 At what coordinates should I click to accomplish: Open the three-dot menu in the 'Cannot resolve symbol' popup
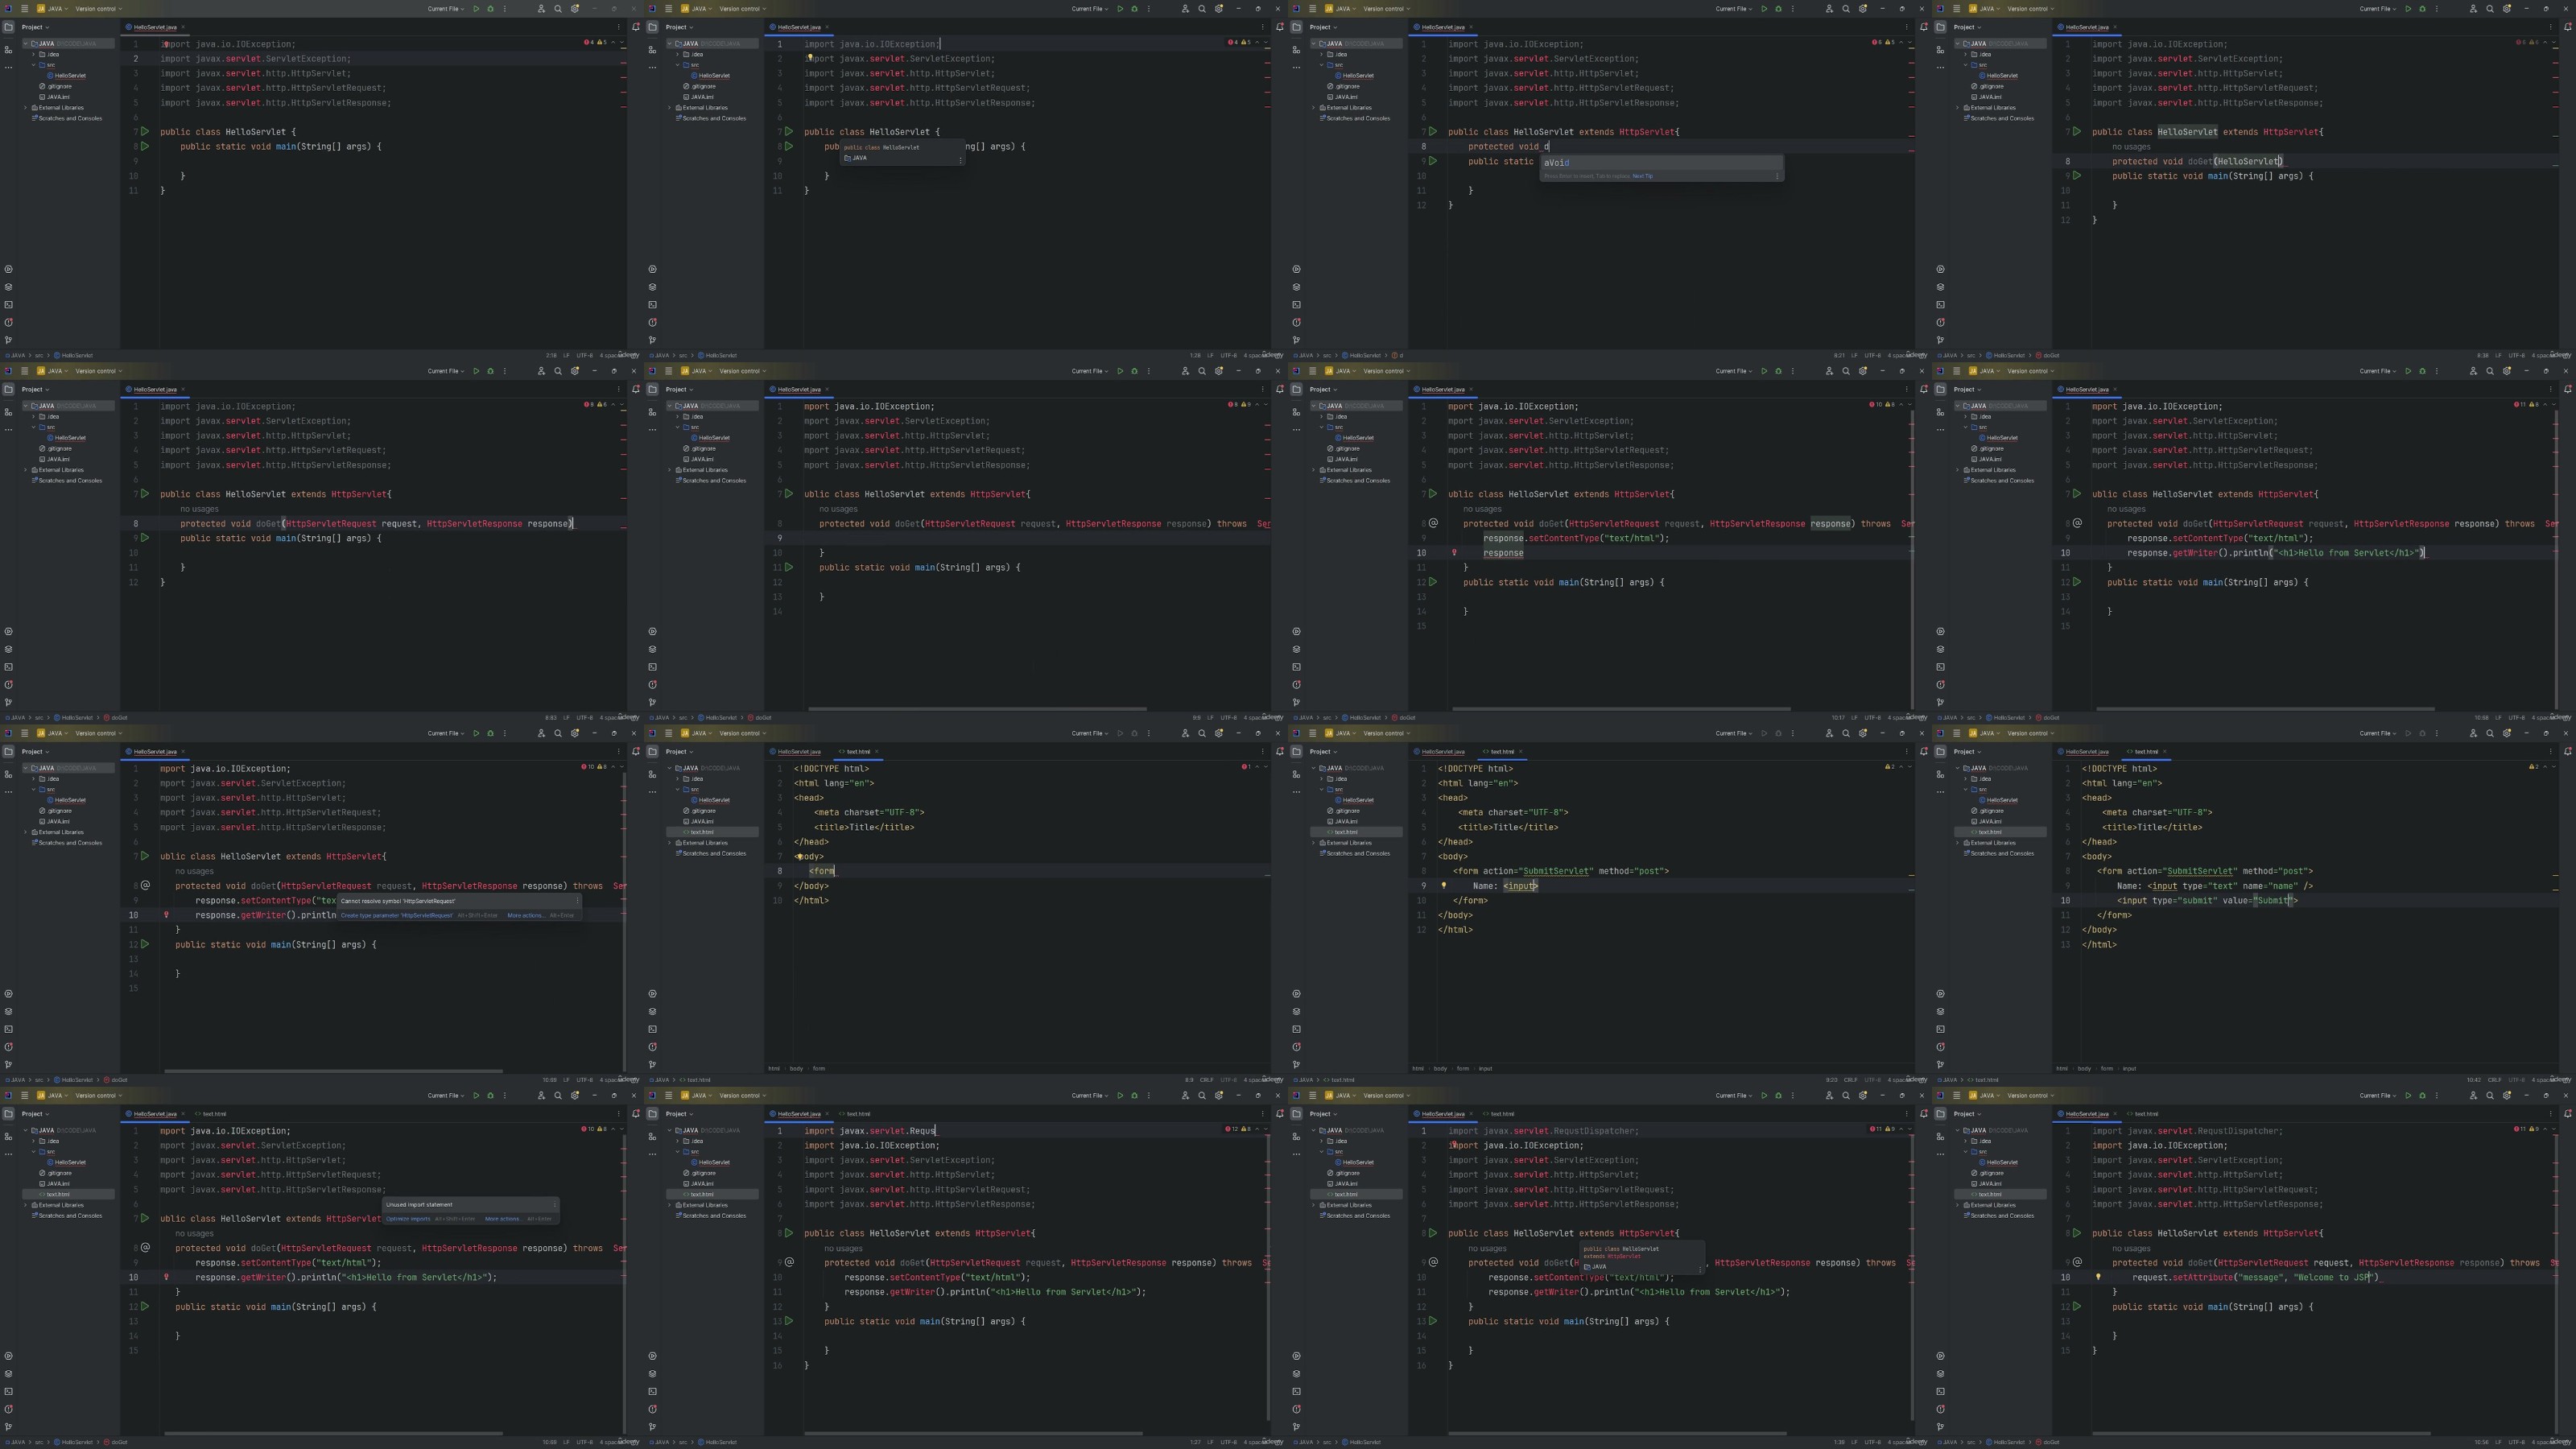click(x=577, y=901)
